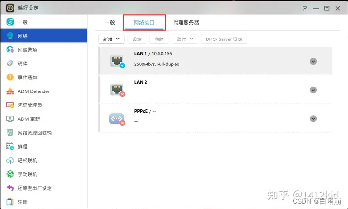The width and height of the screenshot is (348, 209).
Task: Click the ADM Defender firewall icon
Action: pos(10,91)
